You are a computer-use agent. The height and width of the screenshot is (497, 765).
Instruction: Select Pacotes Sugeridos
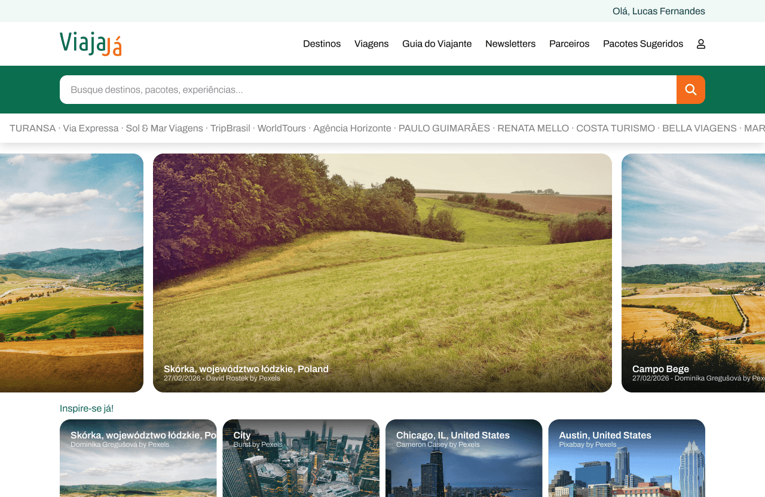point(643,44)
